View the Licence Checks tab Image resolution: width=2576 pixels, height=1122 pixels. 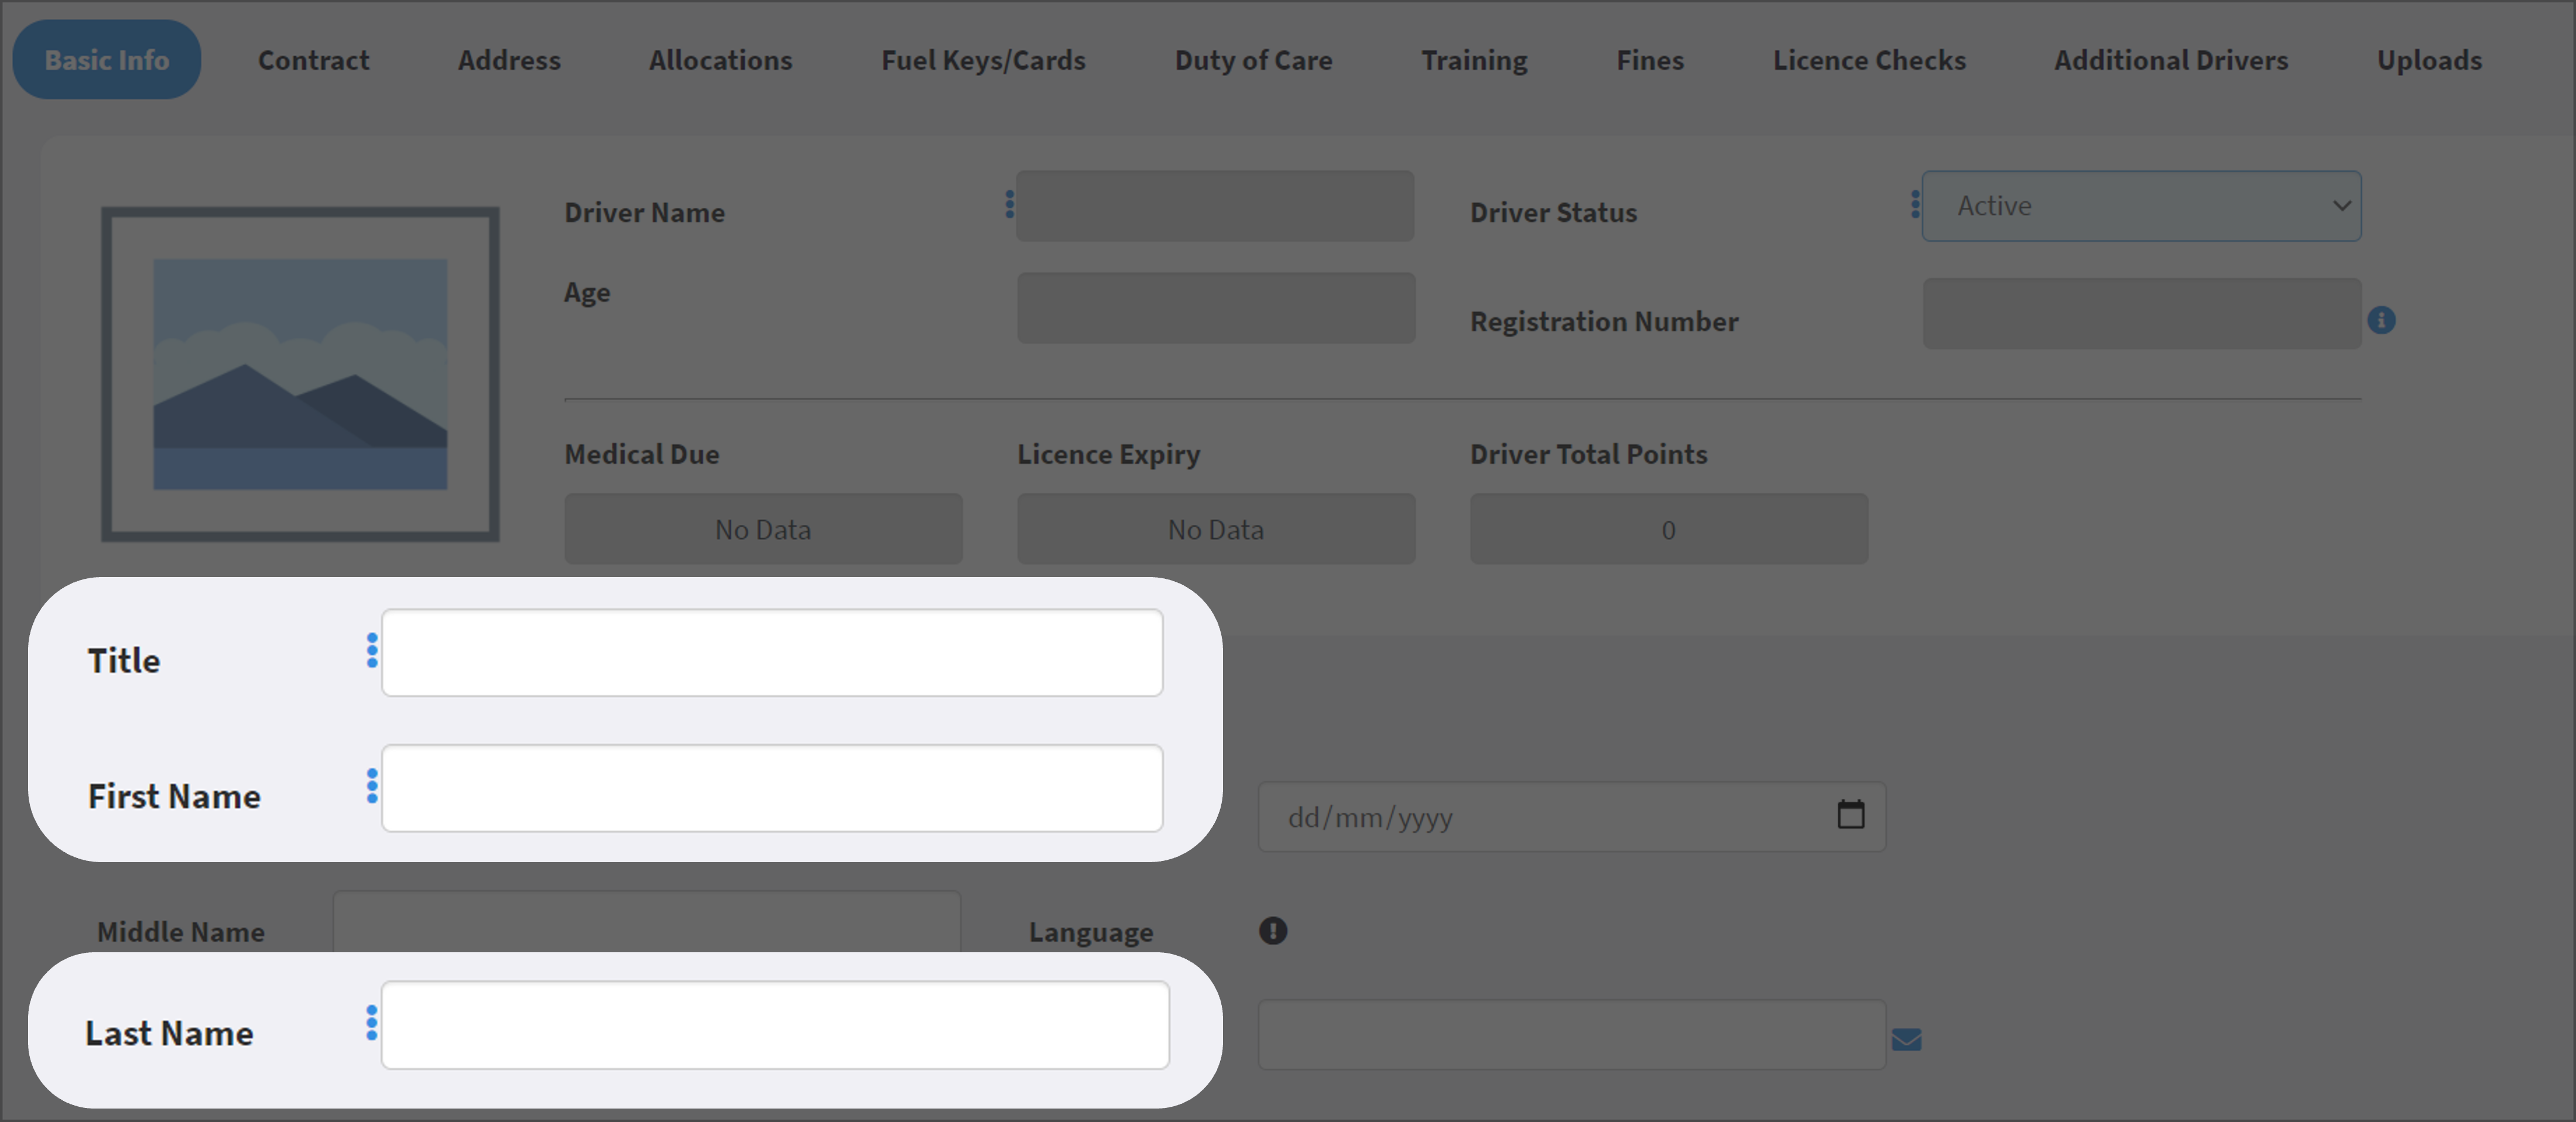(1869, 60)
